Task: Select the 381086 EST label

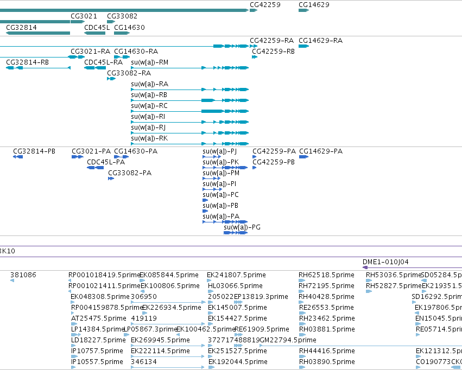Action: coord(23,275)
